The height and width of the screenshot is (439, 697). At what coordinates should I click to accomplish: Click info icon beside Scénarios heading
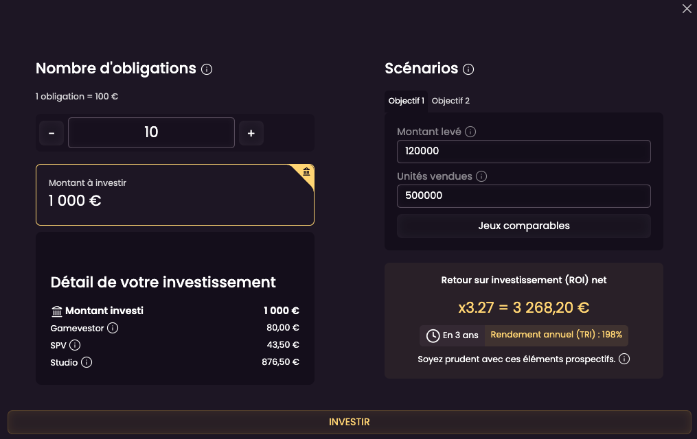[468, 69]
